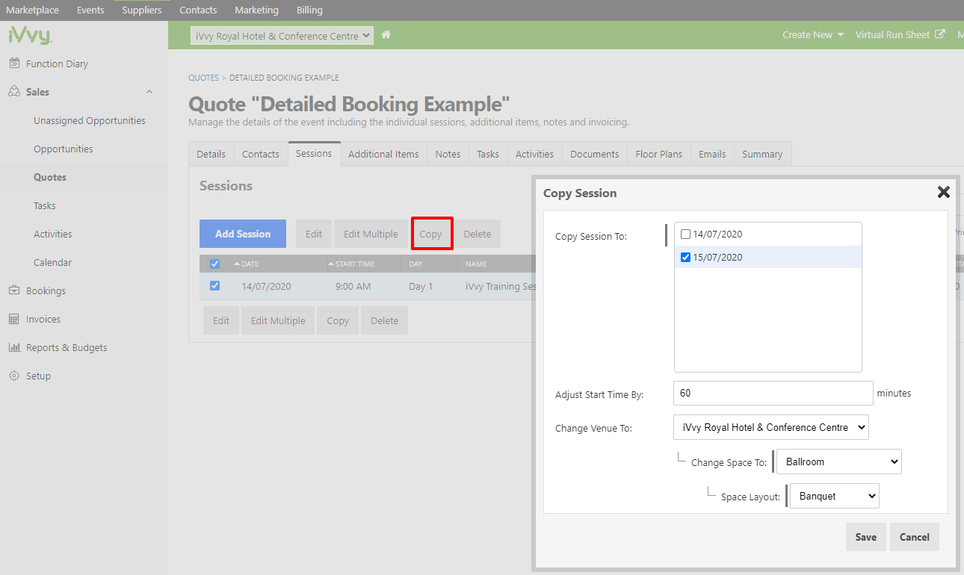
Task: Click the Bookings briefcase icon
Action: click(x=14, y=290)
